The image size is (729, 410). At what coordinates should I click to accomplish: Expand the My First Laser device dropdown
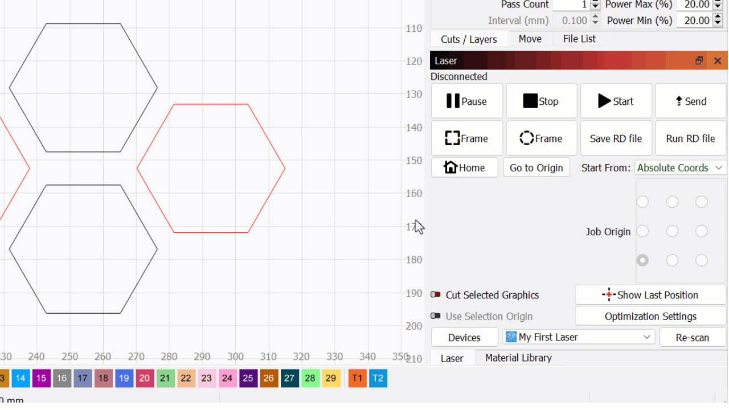point(579,337)
